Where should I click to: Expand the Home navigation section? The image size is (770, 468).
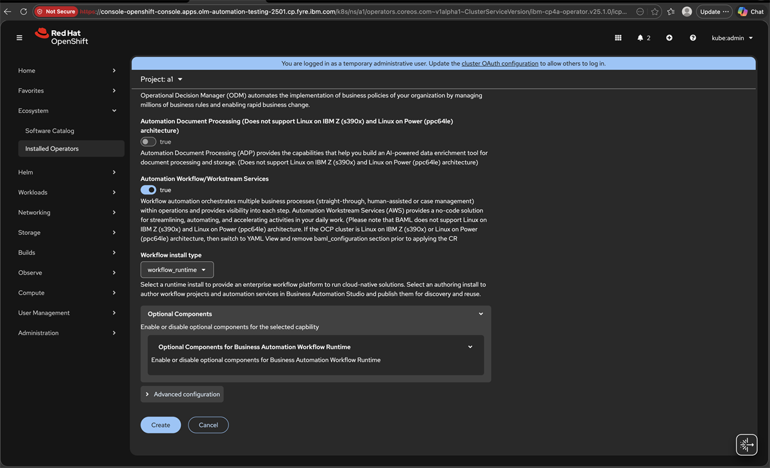click(x=67, y=71)
